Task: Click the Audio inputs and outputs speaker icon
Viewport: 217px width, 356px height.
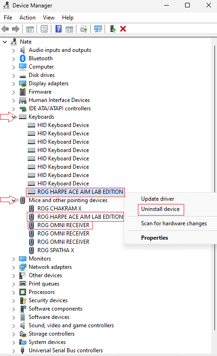Action: click(22, 50)
